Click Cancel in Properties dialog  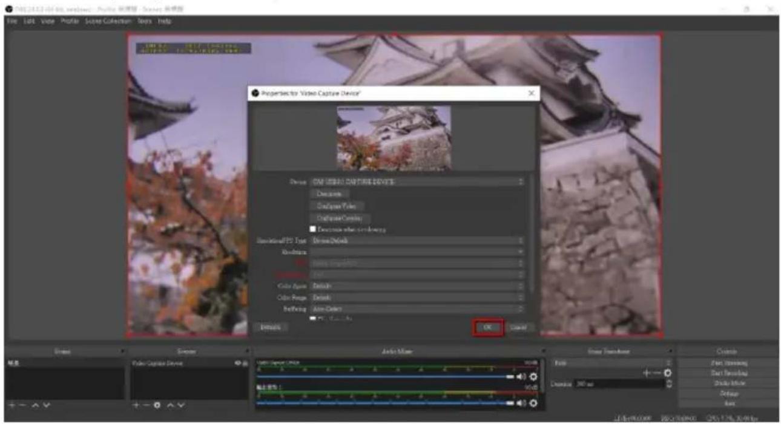[519, 327]
